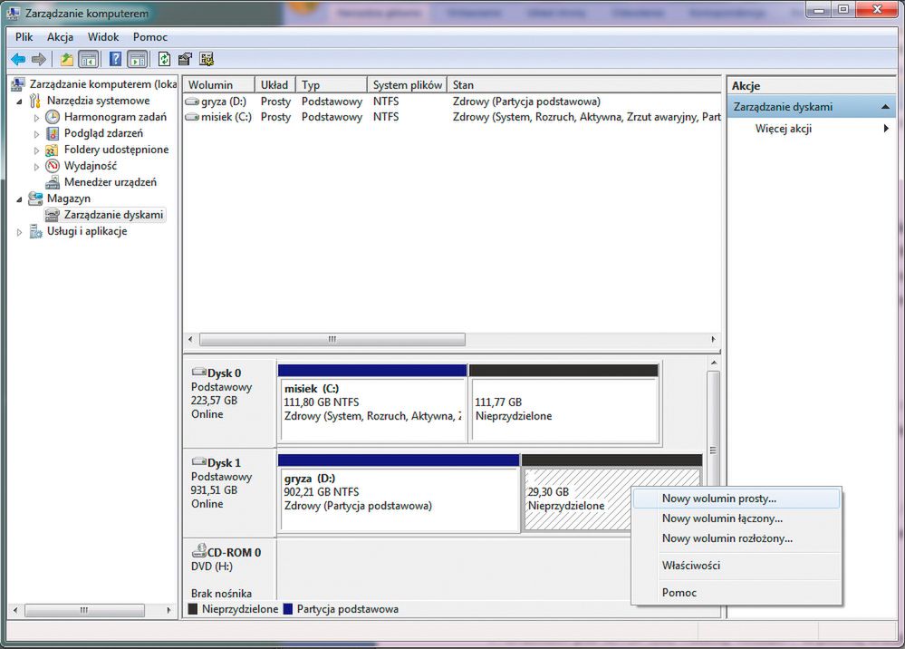
Task: Open the Plik menu
Action: click(x=24, y=37)
